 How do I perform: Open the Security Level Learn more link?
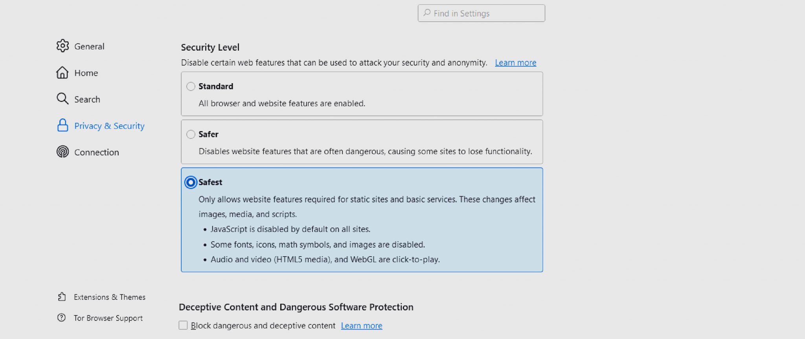[515, 62]
